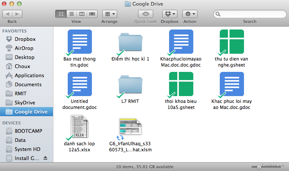This screenshot has height=171, width=289.
Task: Select the Untitled document.gdoc icon
Action: (x=79, y=84)
